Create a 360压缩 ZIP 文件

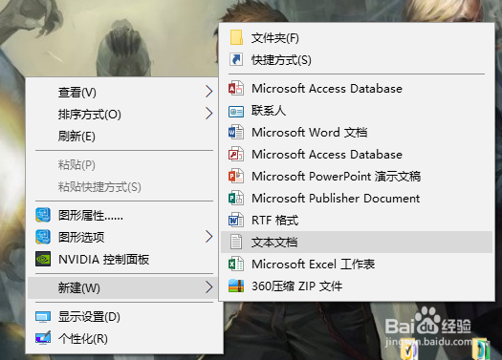click(357, 286)
